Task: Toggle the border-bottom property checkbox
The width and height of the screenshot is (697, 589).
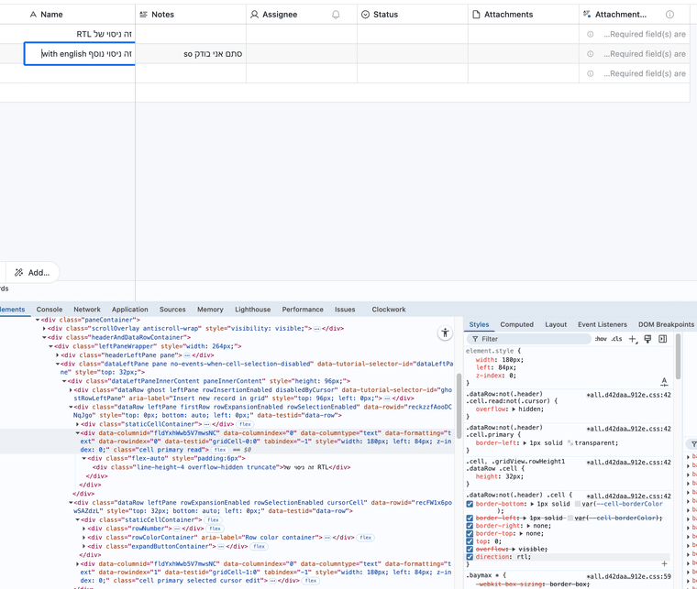Action: [x=470, y=504]
